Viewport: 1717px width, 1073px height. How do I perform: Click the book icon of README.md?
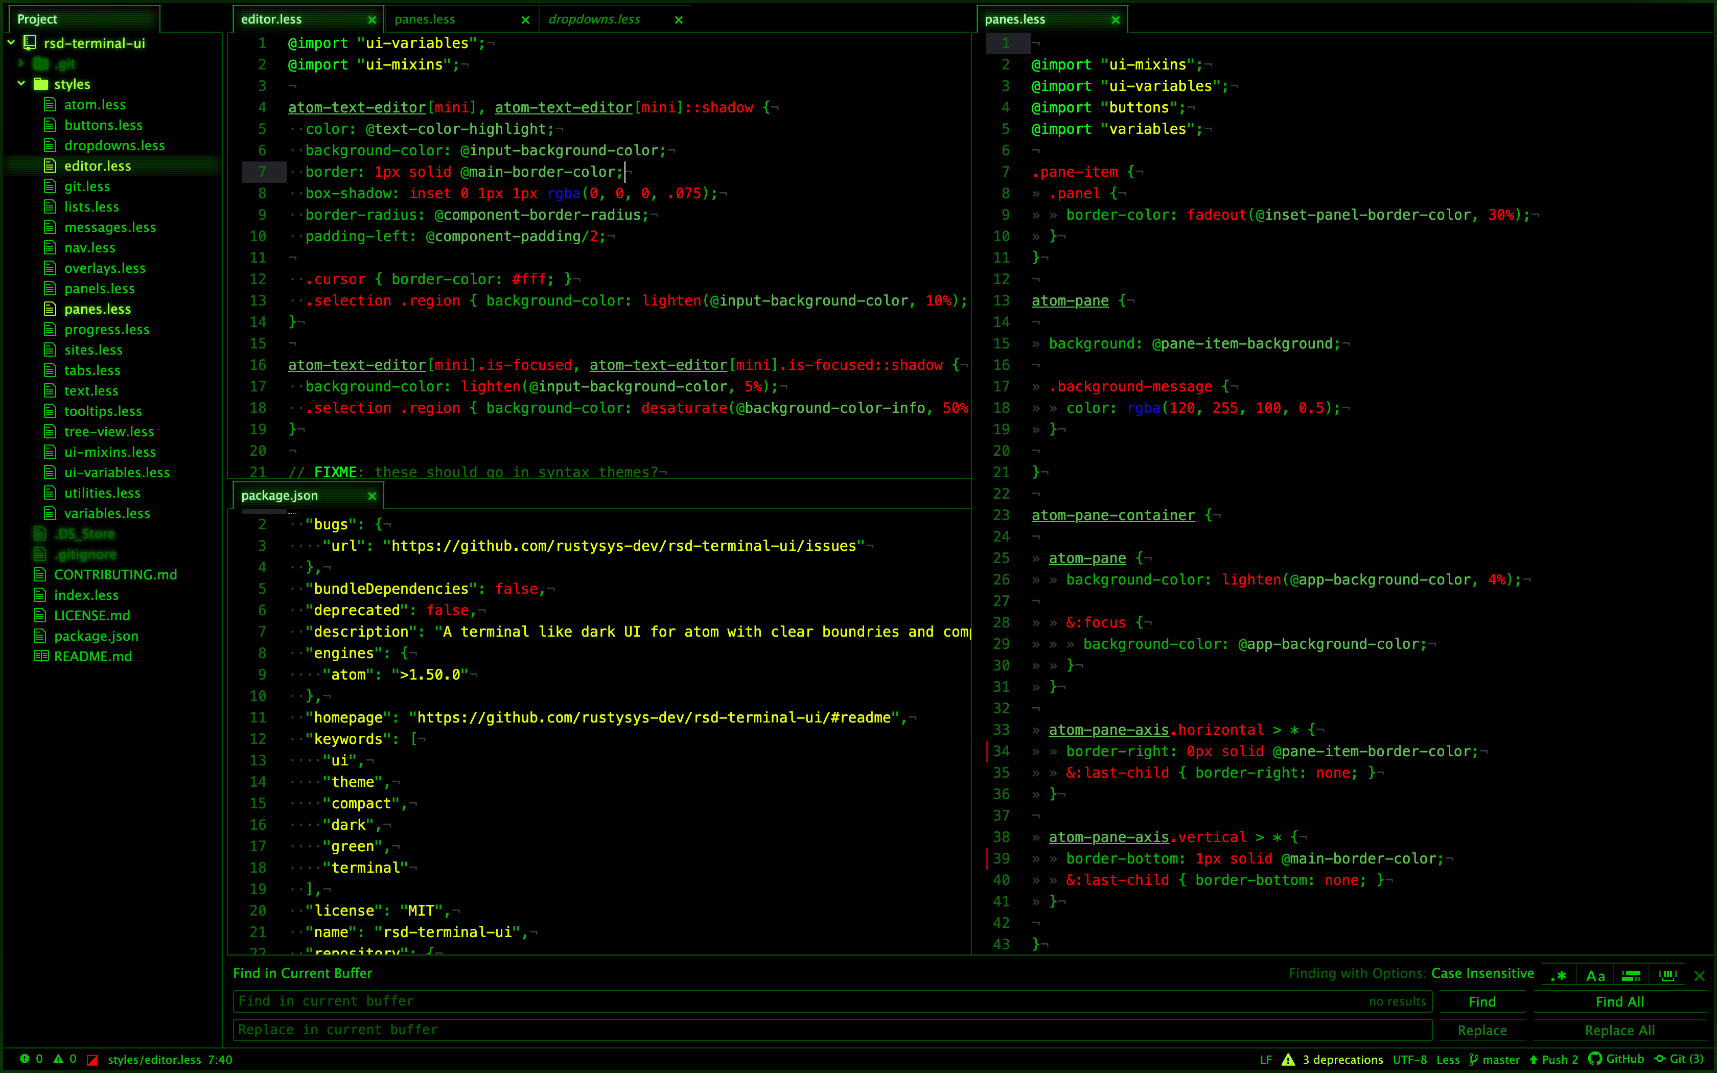tap(41, 656)
